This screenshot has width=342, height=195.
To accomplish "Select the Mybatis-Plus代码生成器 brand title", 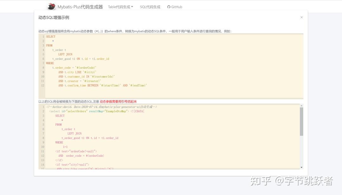I will click(80, 6).
